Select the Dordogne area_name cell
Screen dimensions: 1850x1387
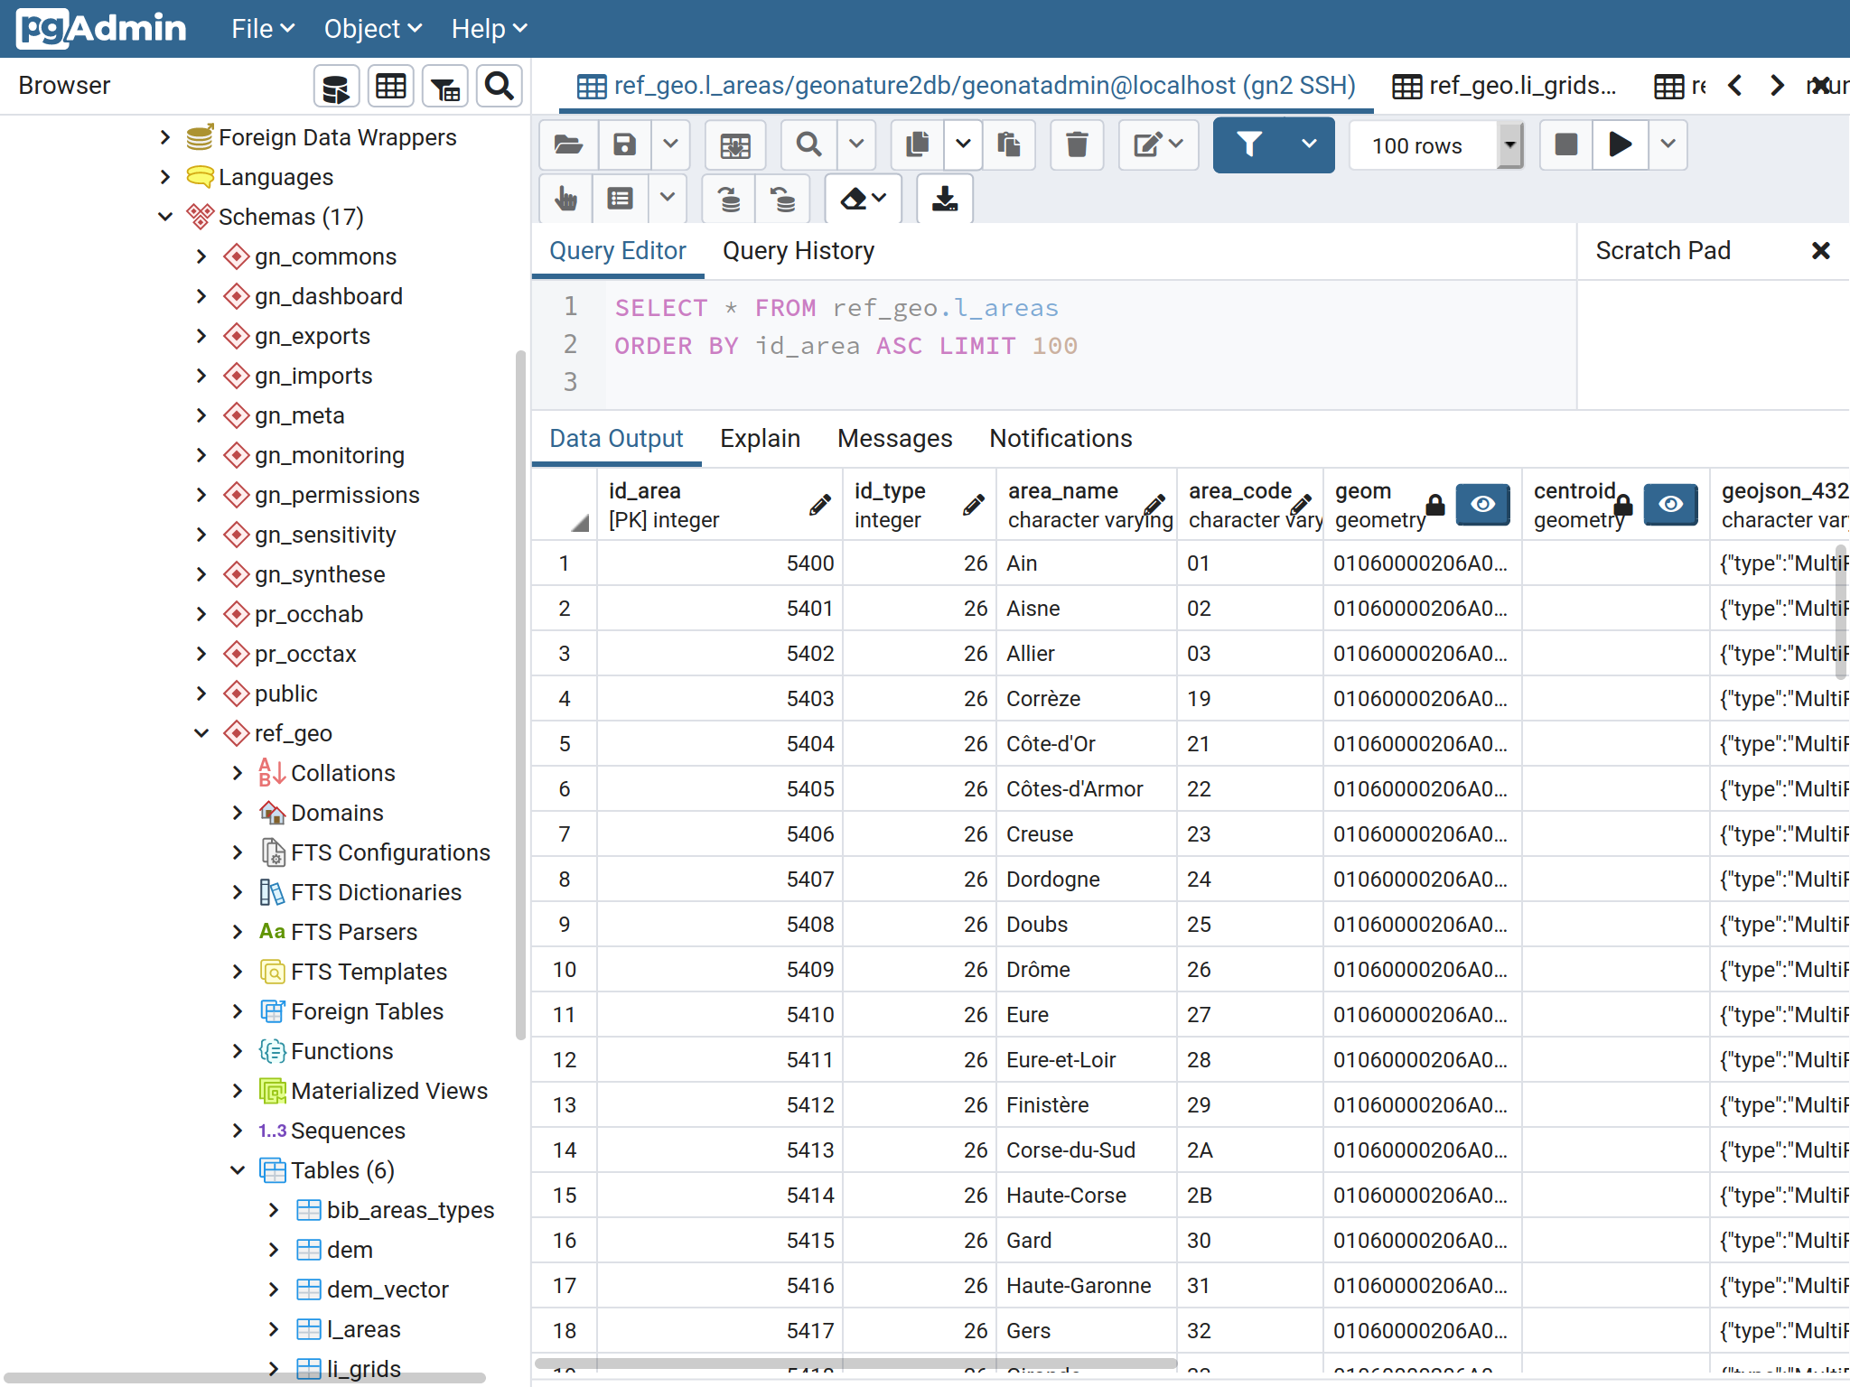coord(1086,880)
